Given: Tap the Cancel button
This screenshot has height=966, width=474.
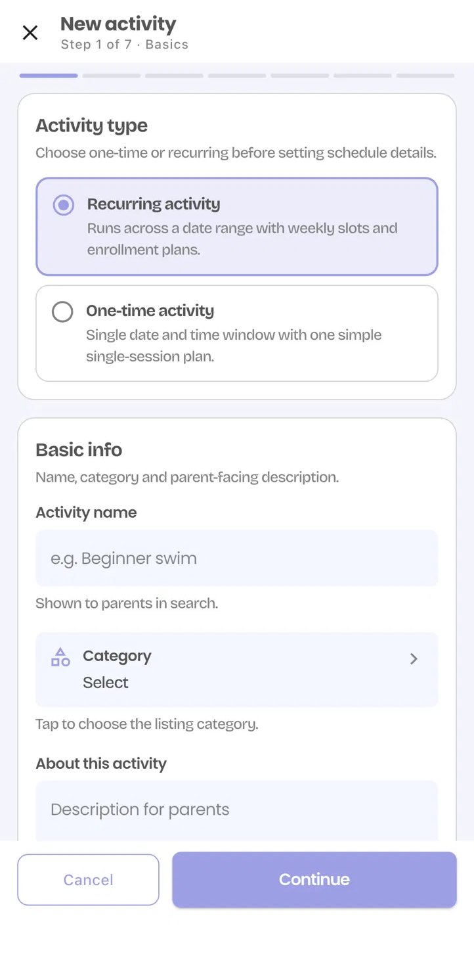Looking at the screenshot, I should 88,880.
